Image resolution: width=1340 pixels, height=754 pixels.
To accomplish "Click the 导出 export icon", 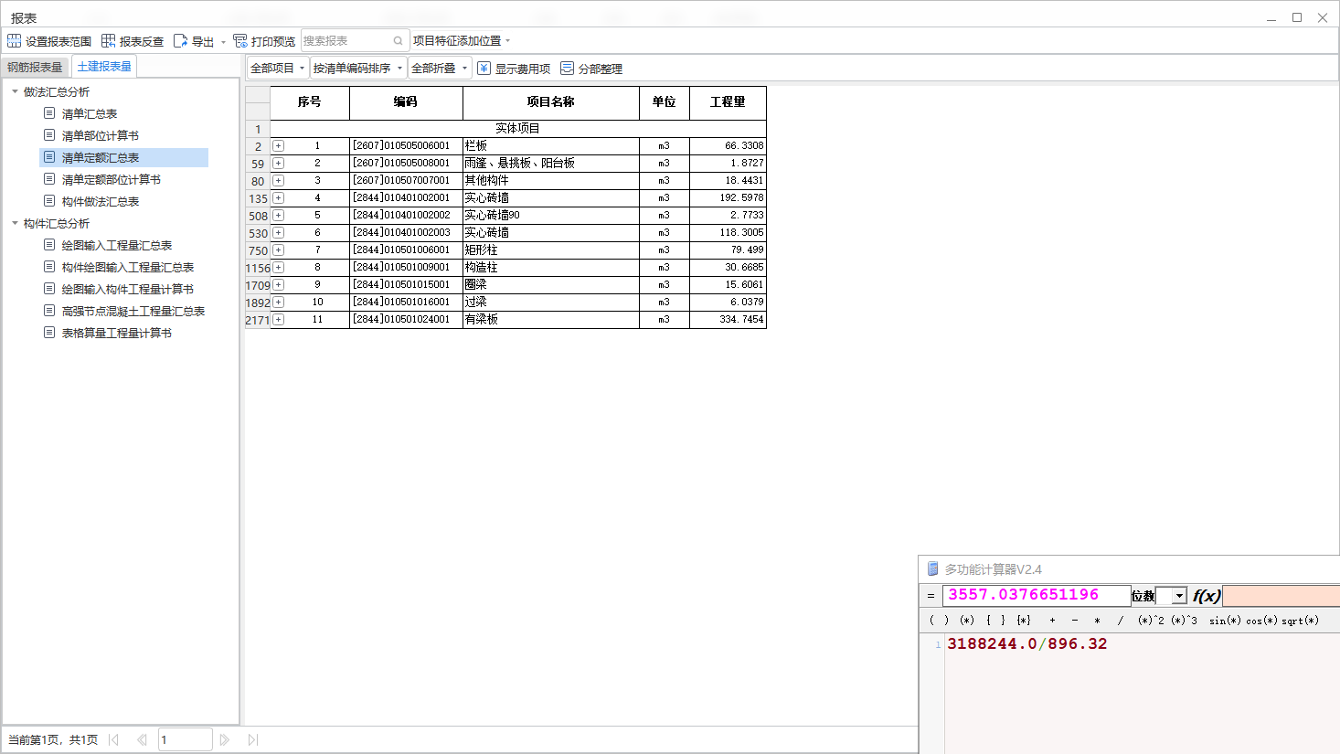I will pyautogui.click(x=180, y=41).
